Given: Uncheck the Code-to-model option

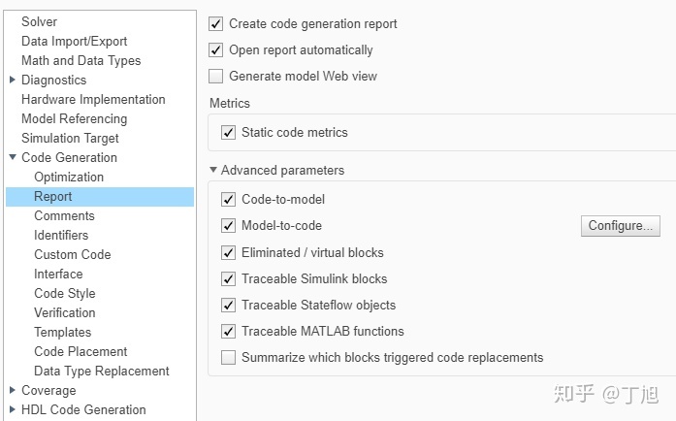Looking at the screenshot, I should tap(229, 199).
